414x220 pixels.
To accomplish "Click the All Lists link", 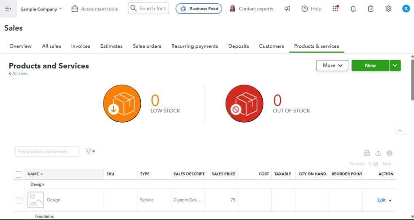I will tap(18, 74).
